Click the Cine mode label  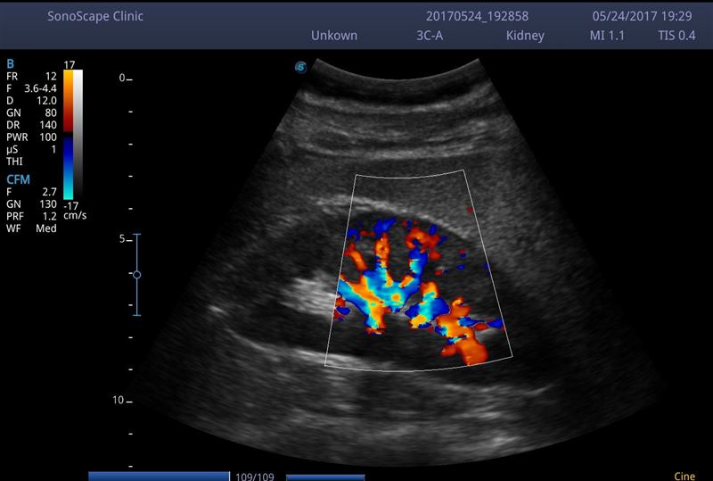coord(684,477)
